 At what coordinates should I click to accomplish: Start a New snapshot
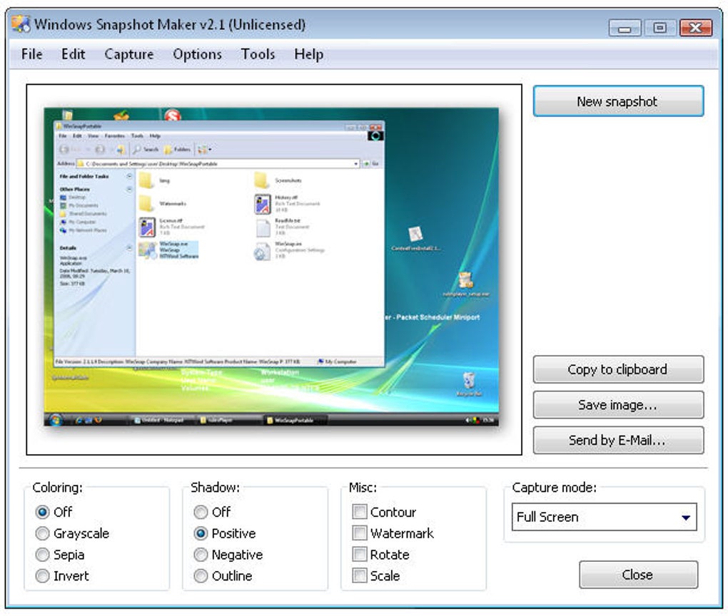point(617,101)
